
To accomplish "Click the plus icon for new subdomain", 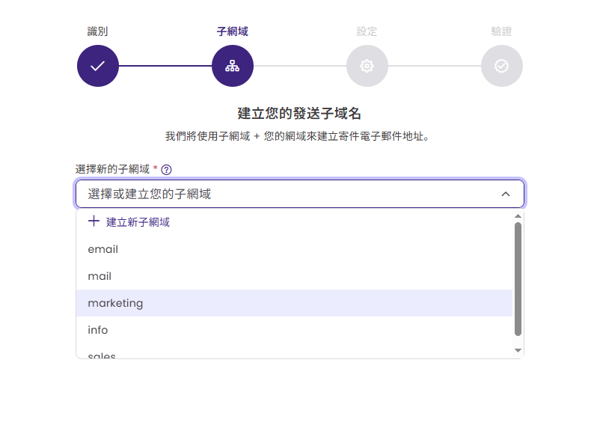I will [94, 221].
